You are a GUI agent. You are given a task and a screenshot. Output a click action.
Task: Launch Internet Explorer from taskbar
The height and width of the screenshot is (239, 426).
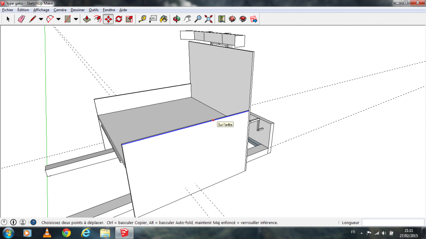(86, 233)
